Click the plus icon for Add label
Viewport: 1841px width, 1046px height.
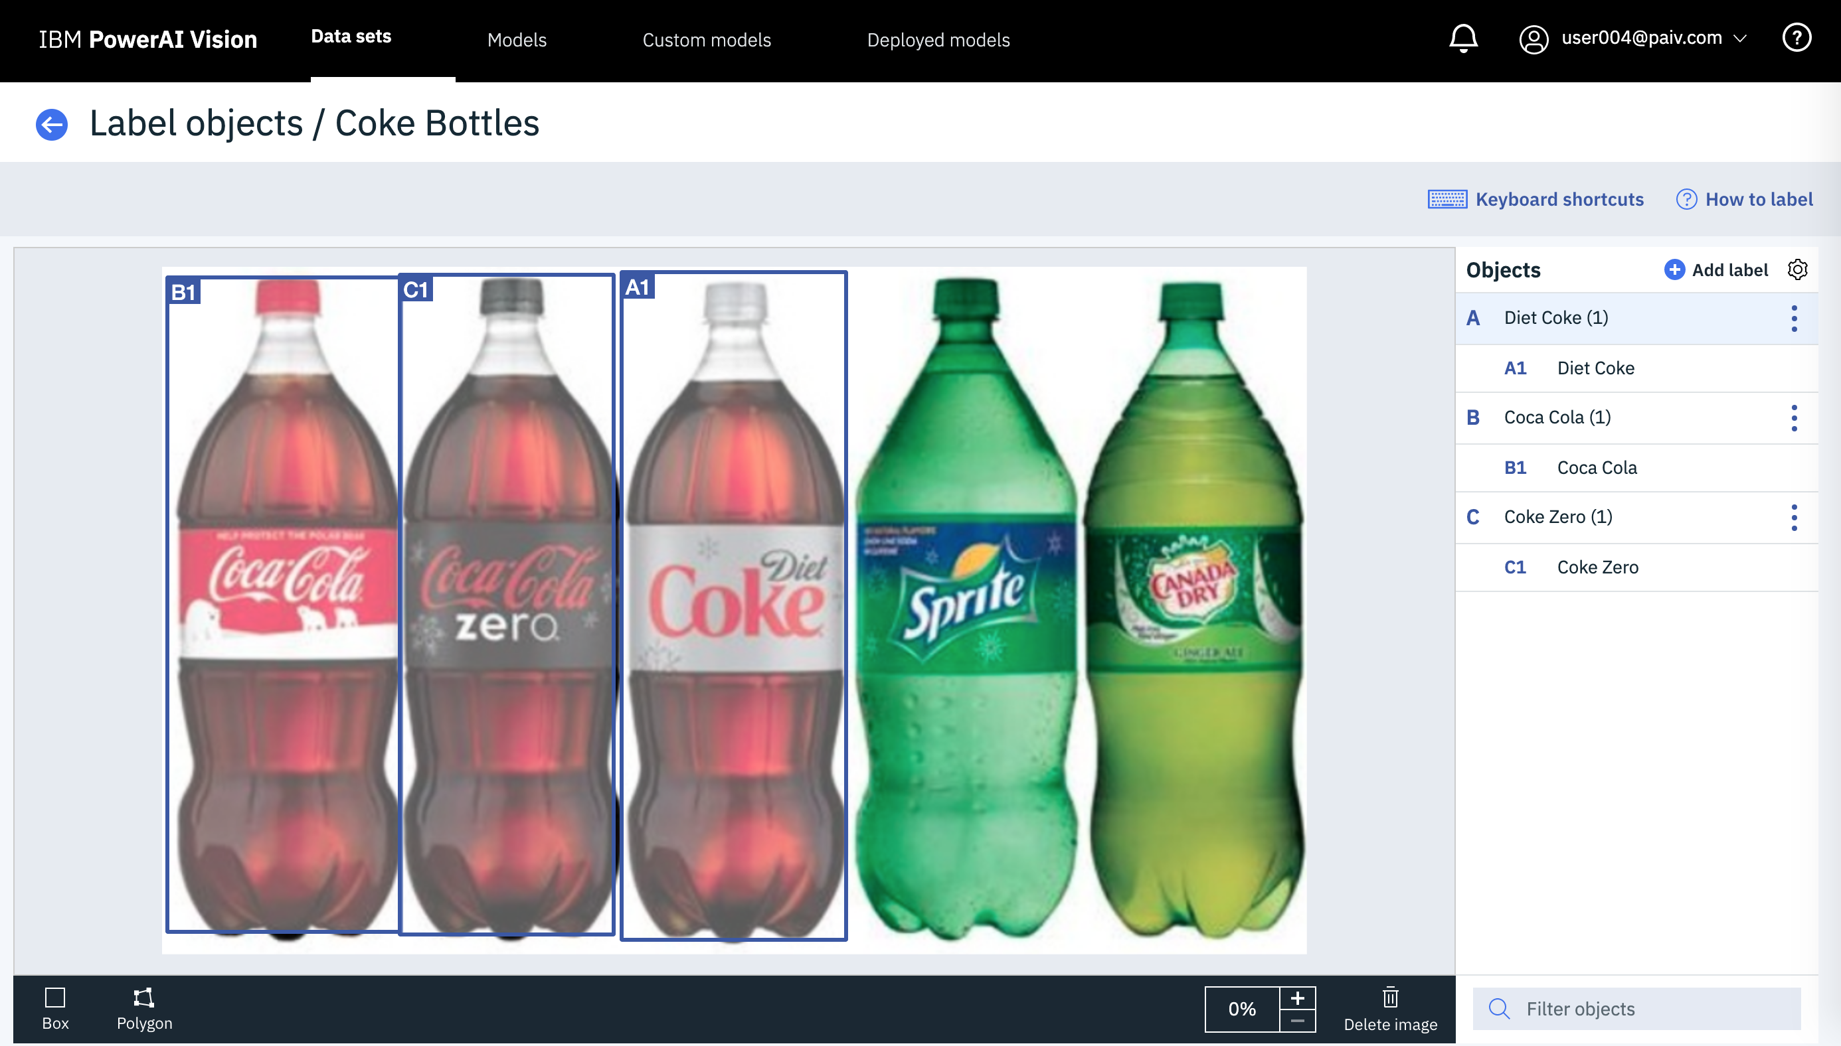pyautogui.click(x=1674, y=269)
